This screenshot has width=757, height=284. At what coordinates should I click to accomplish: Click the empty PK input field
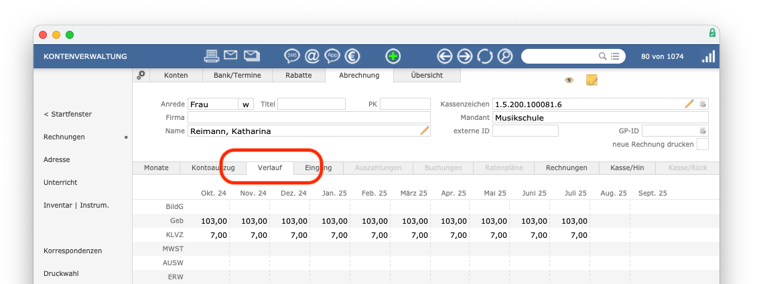point(405,104)
